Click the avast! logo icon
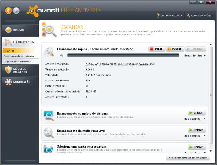 pos(32,11)
